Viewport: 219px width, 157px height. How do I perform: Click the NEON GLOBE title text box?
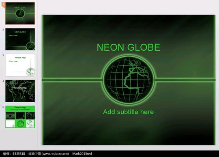(129, 47)
